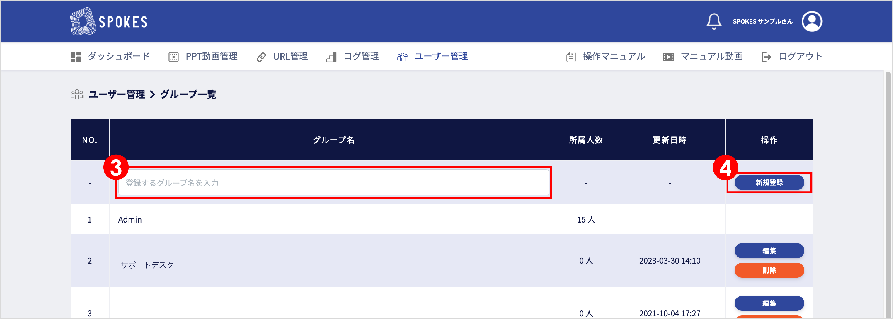
Task: Click the manual video film icon
Action: click(668, 57)
